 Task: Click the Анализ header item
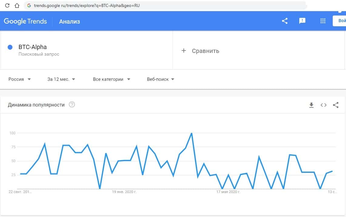click(69, 21)
